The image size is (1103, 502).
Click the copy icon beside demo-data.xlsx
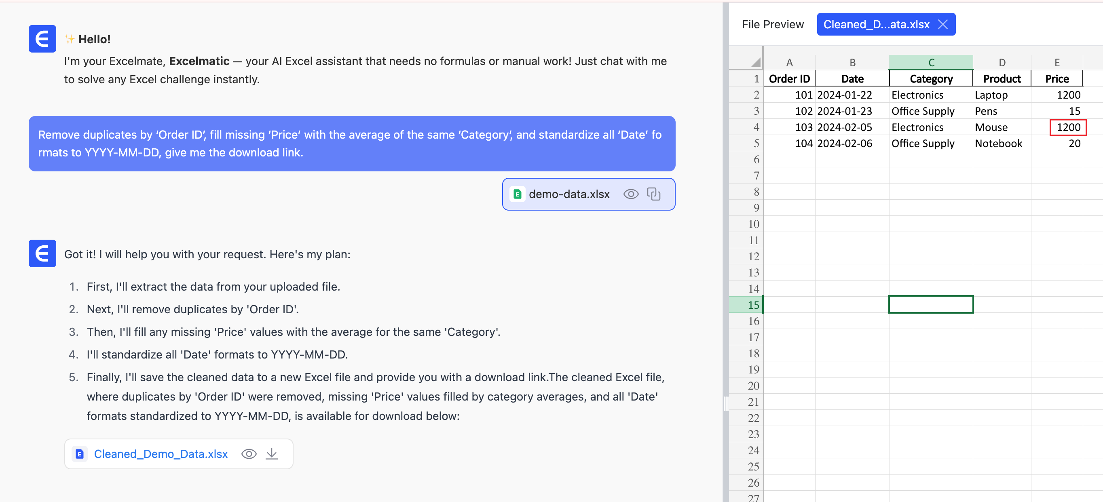[653, 194]
